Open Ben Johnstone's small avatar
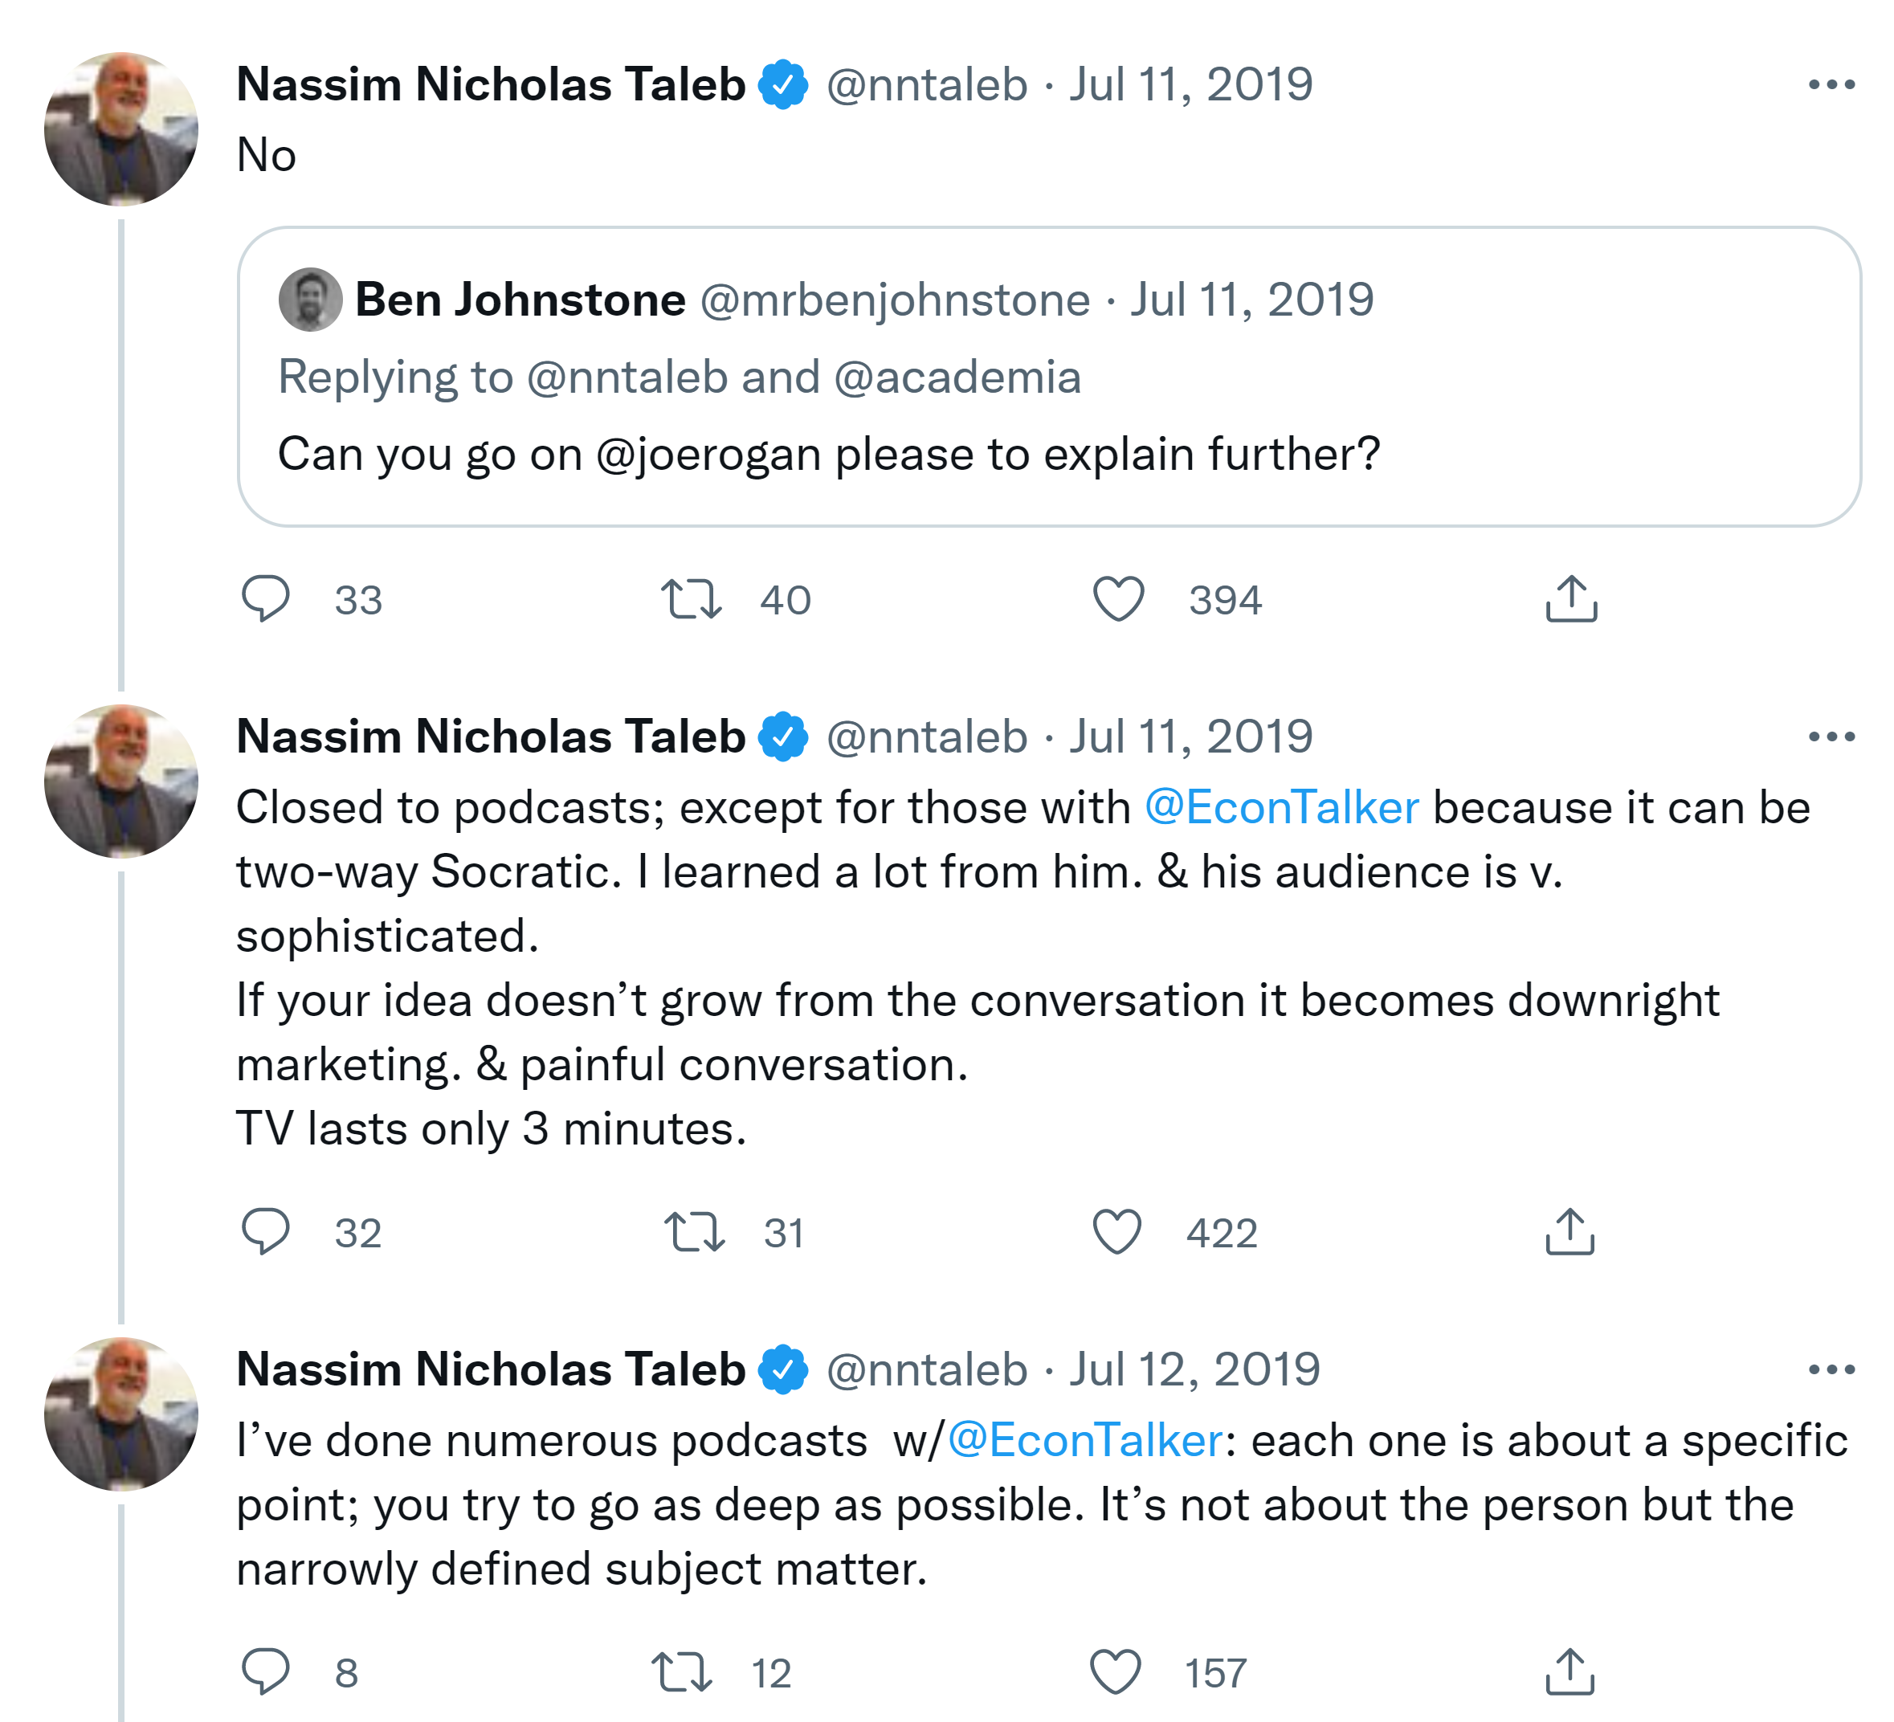Viewport: 1894px width, 1722px height. click(310, 300)
